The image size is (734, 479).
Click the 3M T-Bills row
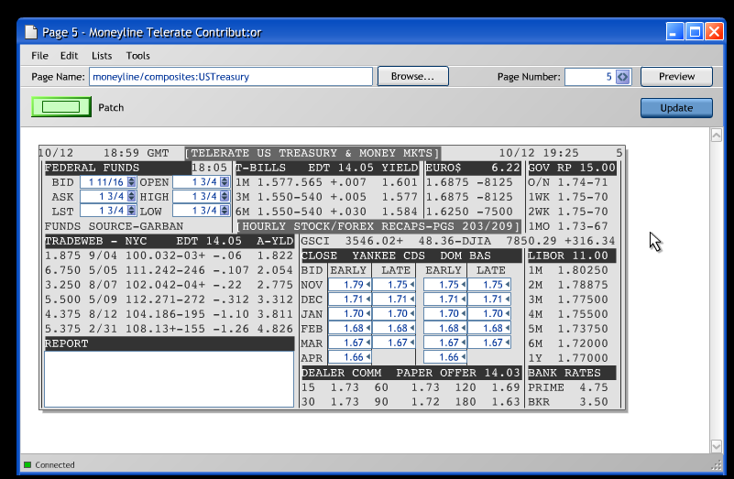pos(326,197)
